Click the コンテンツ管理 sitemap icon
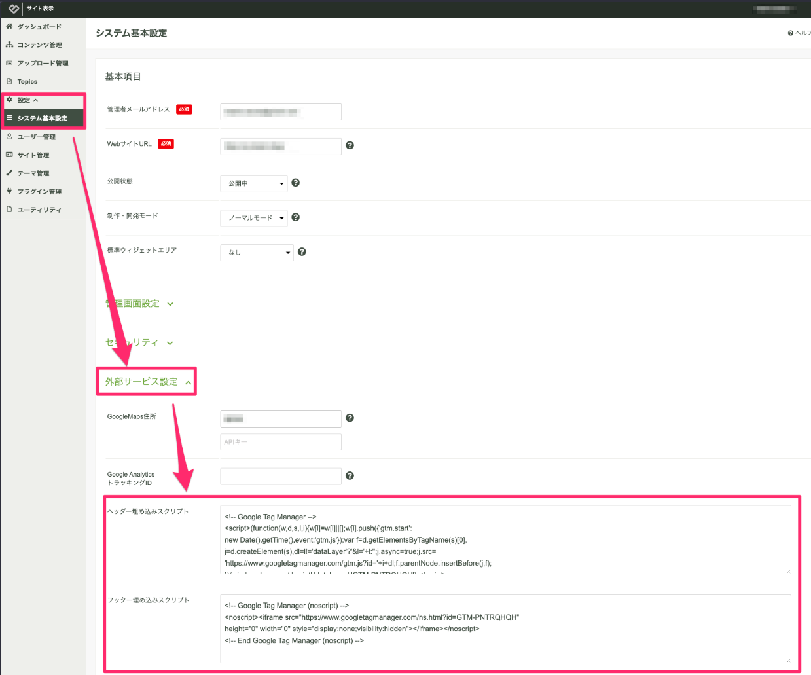Viewport: 811px width, 675px height. click(9, 45)
